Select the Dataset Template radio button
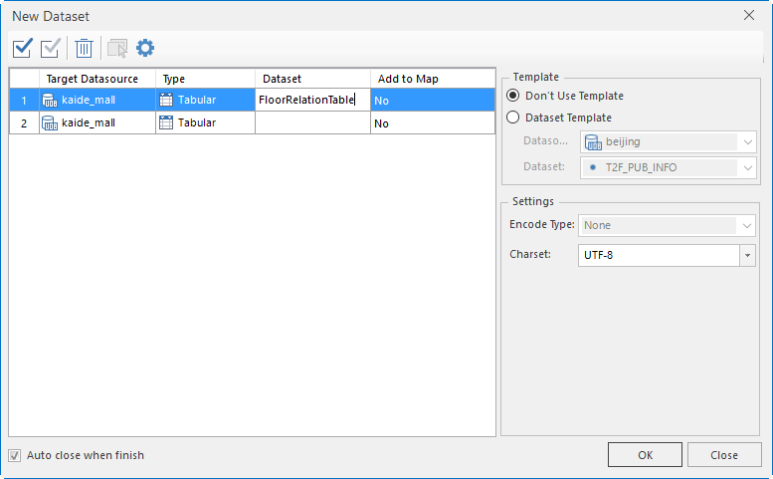Viewport: 773px width, 479px height. click(513, 118)
